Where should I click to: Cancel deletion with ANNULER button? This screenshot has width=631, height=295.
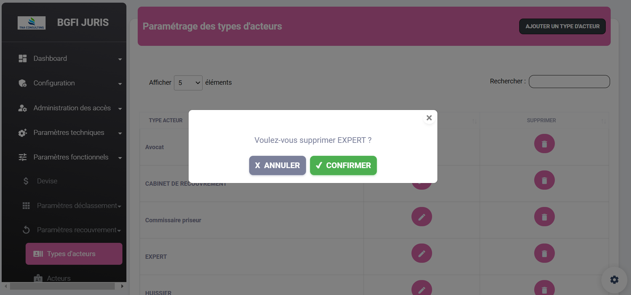click(277, 165)
